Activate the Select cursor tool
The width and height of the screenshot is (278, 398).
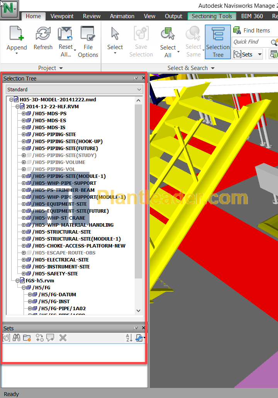tap(115, 34)
